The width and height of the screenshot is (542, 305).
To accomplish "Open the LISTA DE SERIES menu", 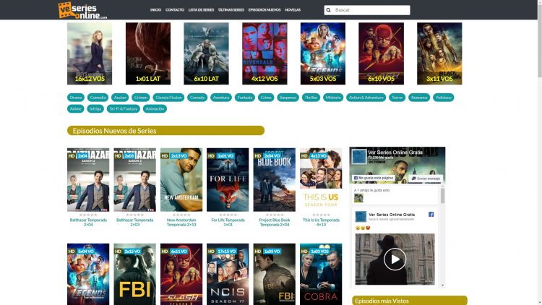I will click(x=201, y=10).
